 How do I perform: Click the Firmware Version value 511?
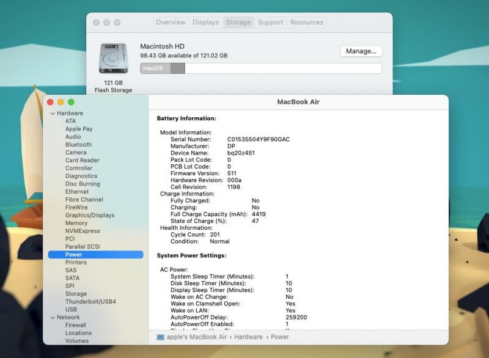pos(232,174)
